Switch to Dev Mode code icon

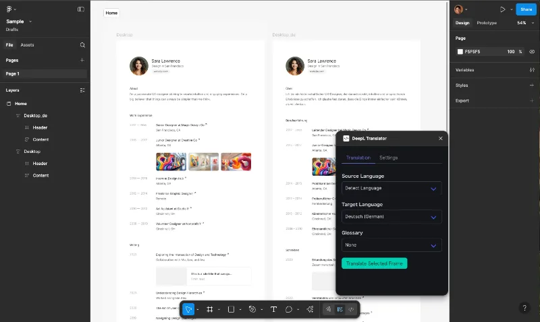coord(351,309)
